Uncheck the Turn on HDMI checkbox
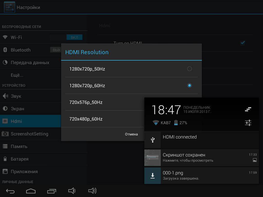This screenshot has height=197, width=263. point(242,43)
